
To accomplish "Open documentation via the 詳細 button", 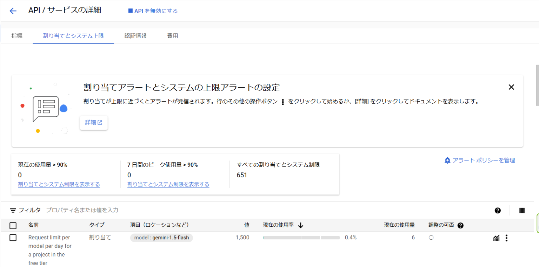I will click(x=93, y=123).
